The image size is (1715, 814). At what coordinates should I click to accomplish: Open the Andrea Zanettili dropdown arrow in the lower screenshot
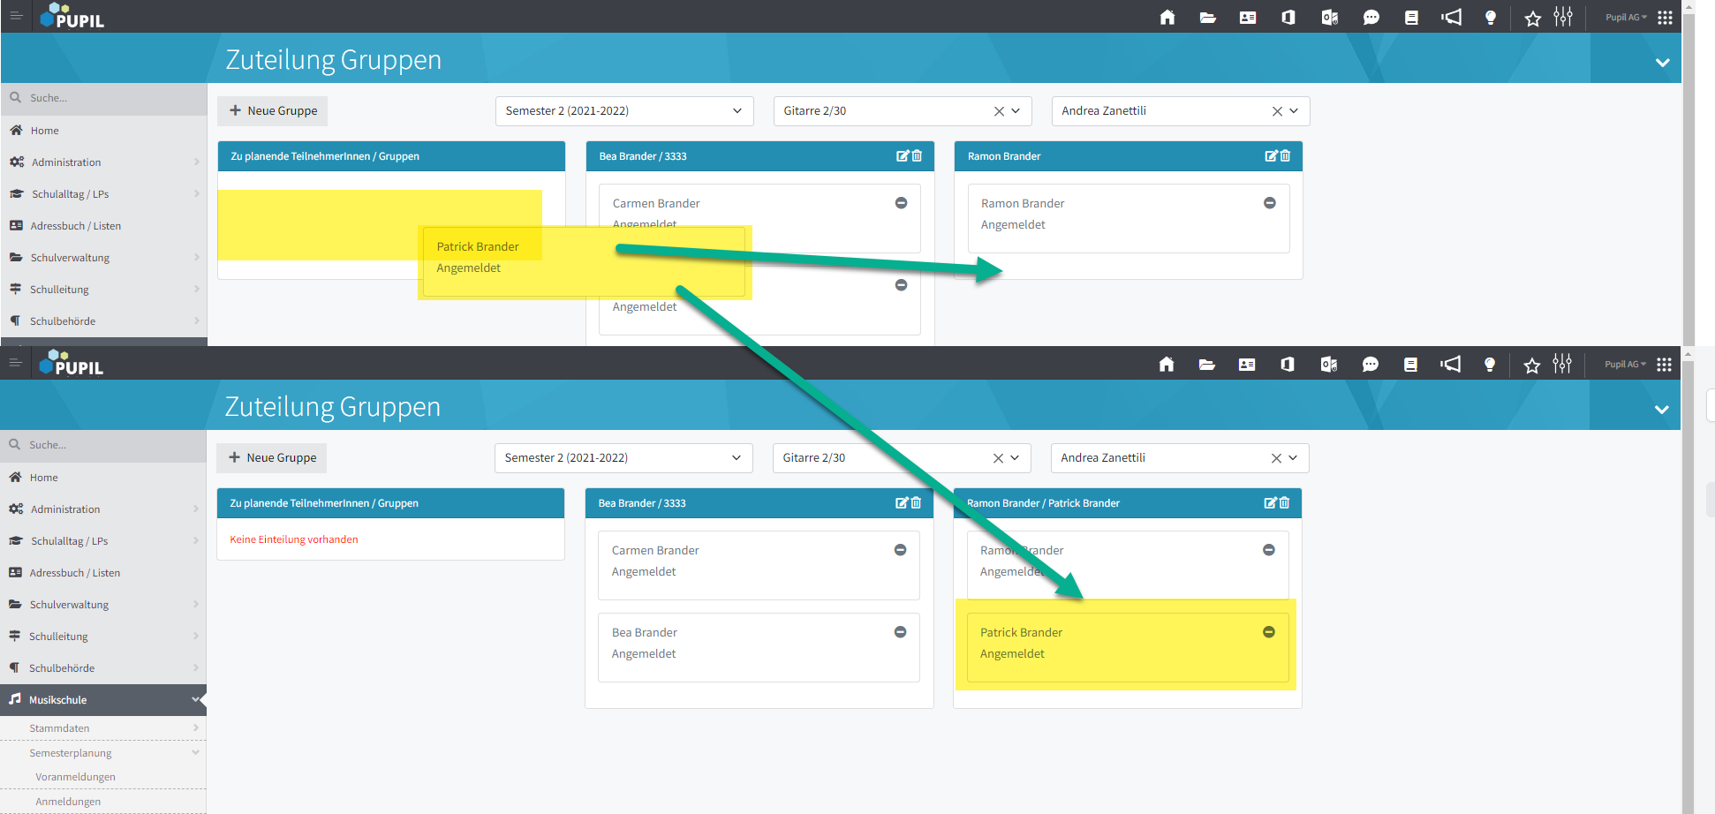[1293, 458]
